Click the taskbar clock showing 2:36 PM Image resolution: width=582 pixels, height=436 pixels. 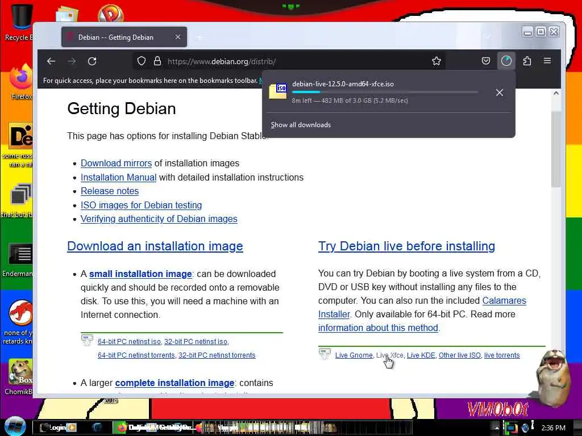click(x=554, y=427)
